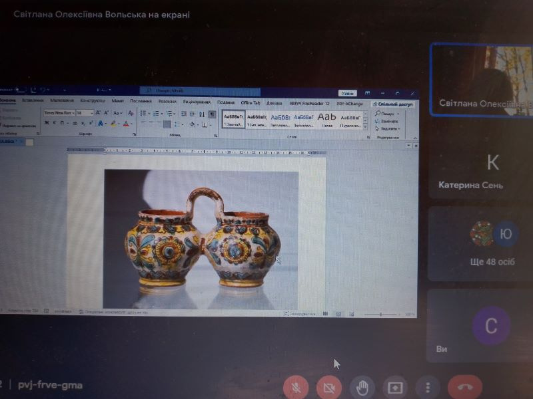Image resolution: width=533 pixels, height=399 pixels.
Task: Open the Рецензування ribbon tab
Action: (197, 102)
